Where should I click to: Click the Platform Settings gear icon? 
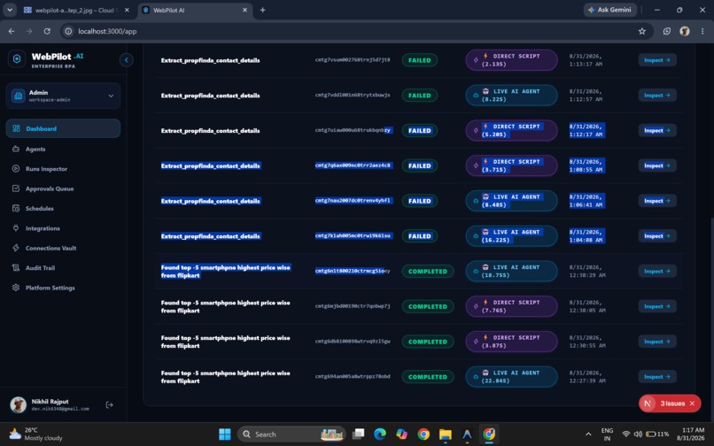tap(16, 288)
